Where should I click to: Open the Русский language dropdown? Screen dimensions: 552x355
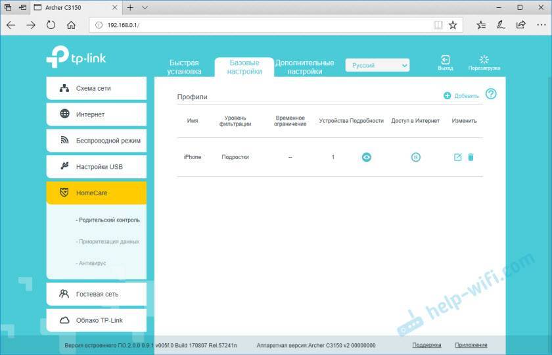coord(377,65)
